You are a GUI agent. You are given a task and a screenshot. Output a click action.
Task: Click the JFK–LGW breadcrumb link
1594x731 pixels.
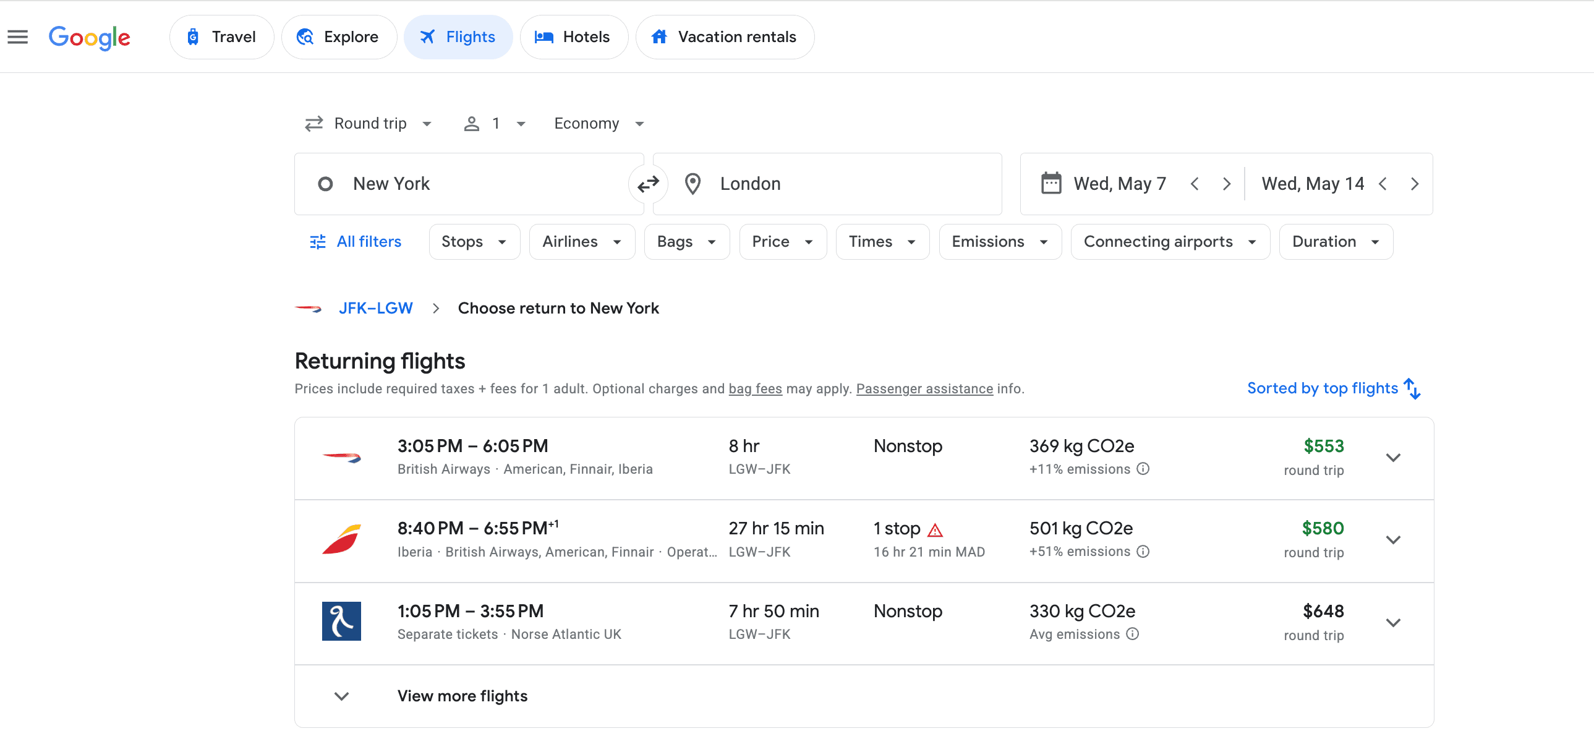[x=375, y=308]
